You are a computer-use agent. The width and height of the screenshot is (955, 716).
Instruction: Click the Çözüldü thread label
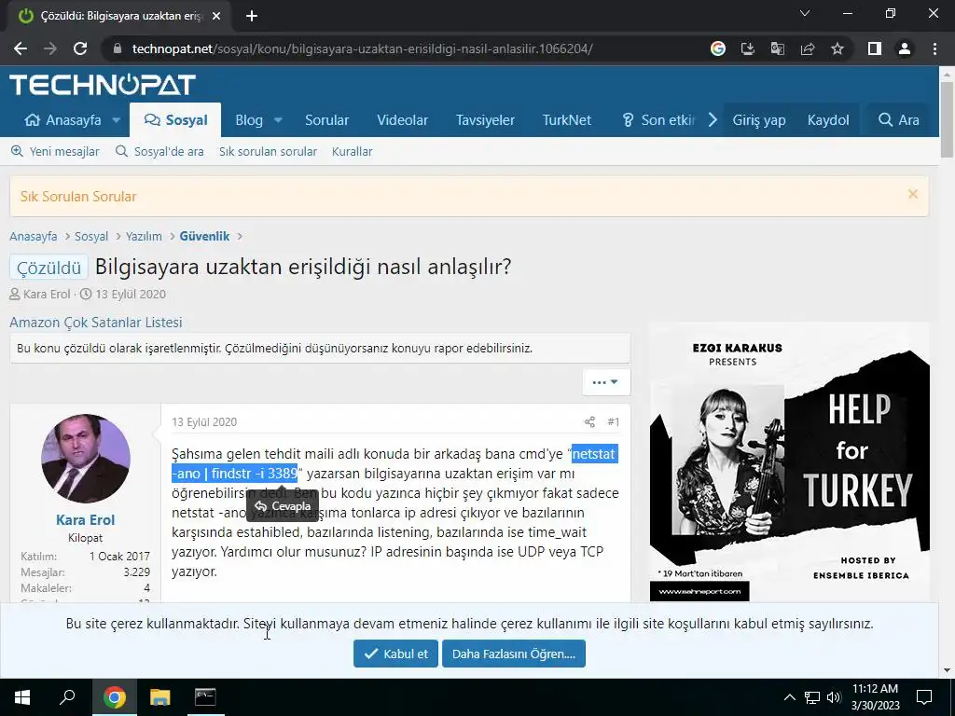point(48,268)
